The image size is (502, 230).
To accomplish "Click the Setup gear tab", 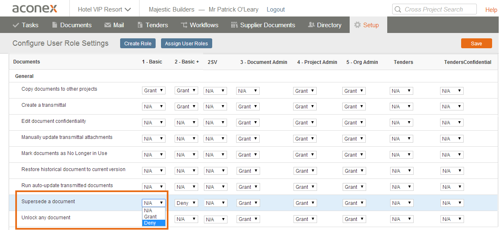I will coord(366,25).
